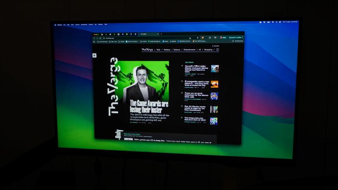This screenshot has height=190, width=338.
Task: Open the Chrome app menu in menu bar
Action: (60, 25)
